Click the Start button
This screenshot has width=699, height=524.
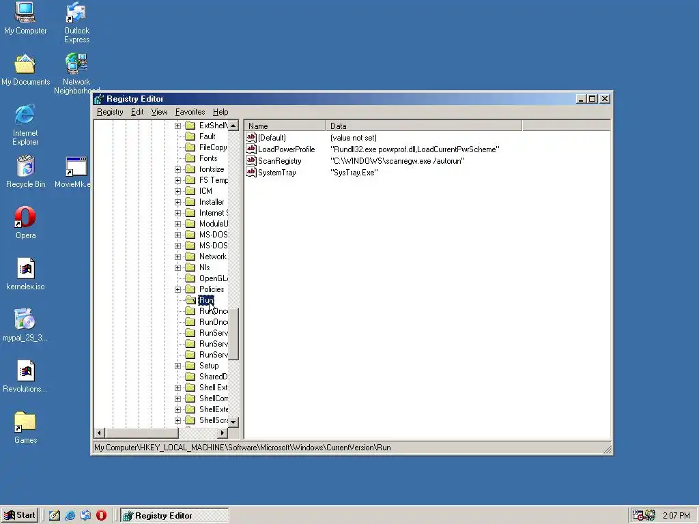[x=20, y=516]
